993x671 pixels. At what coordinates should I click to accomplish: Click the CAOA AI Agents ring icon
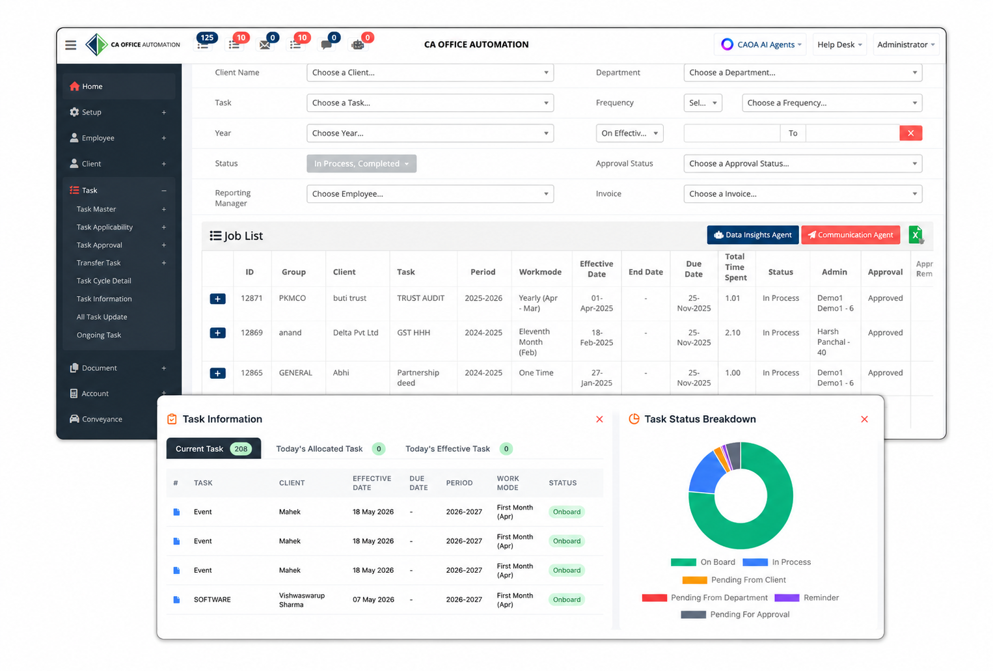point(728,44)
